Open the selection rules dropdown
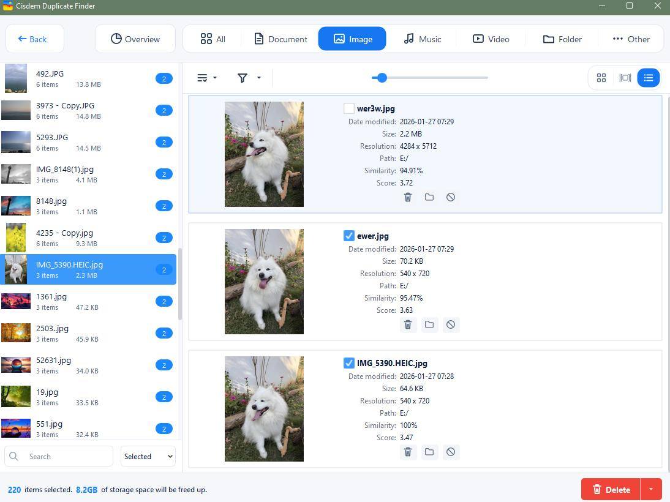670x502 pixels. [x=207, y=78]
